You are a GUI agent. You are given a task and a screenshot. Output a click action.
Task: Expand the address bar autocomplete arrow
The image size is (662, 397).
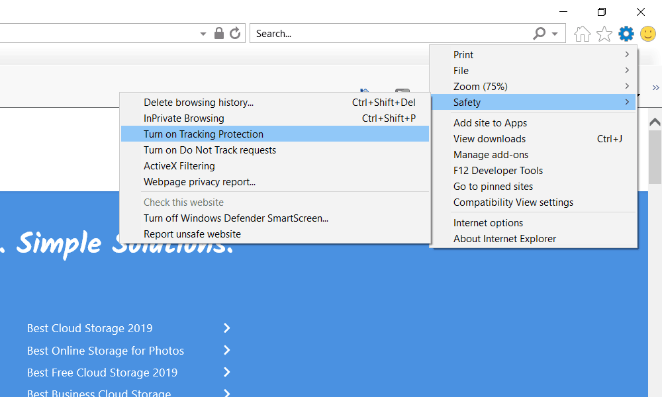203,34
